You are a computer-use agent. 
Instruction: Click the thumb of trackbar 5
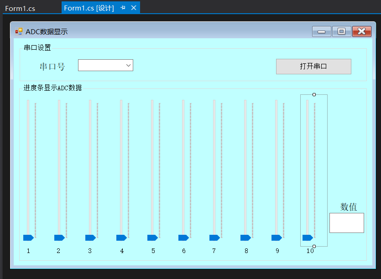152,238
